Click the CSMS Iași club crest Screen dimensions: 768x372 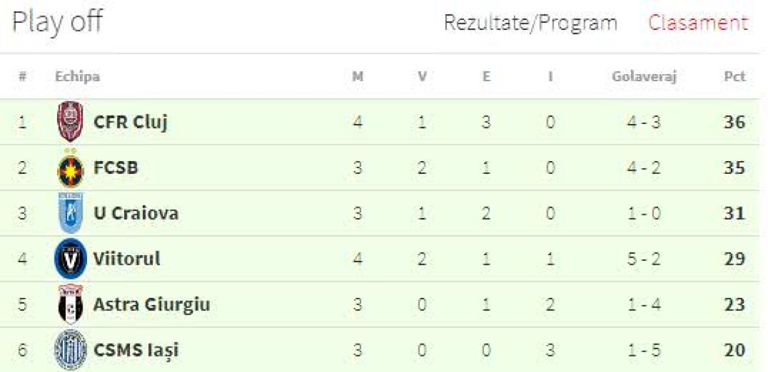click(70, 350)
